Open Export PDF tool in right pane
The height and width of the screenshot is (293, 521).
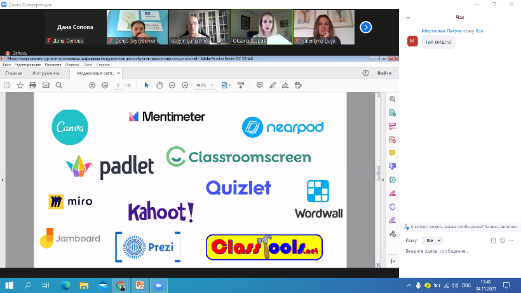point(393,112)
